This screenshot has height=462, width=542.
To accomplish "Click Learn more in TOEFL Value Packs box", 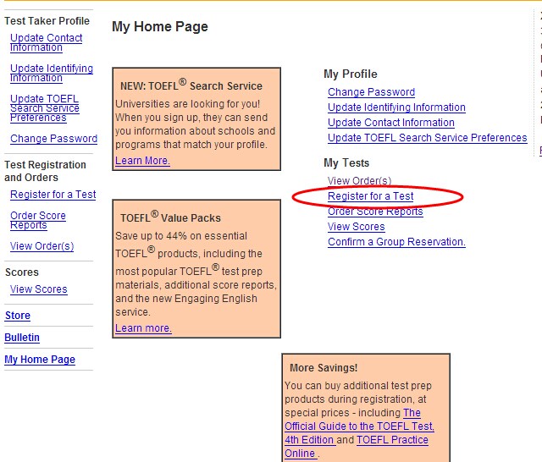I will click(x=143, y=328).
